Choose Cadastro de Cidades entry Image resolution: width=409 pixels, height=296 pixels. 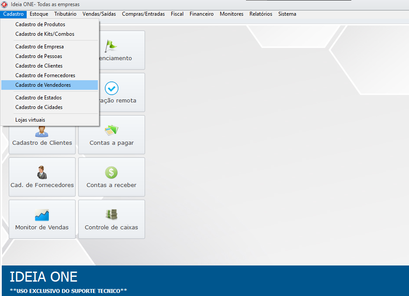pyautogui.click(x=39, y=107)
